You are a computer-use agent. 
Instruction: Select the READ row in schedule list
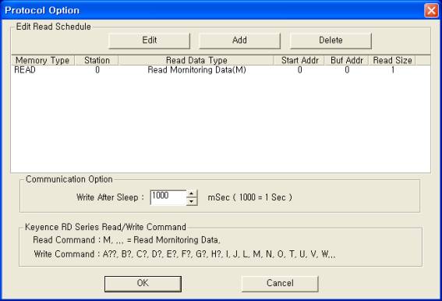click(x=221, y=70)
